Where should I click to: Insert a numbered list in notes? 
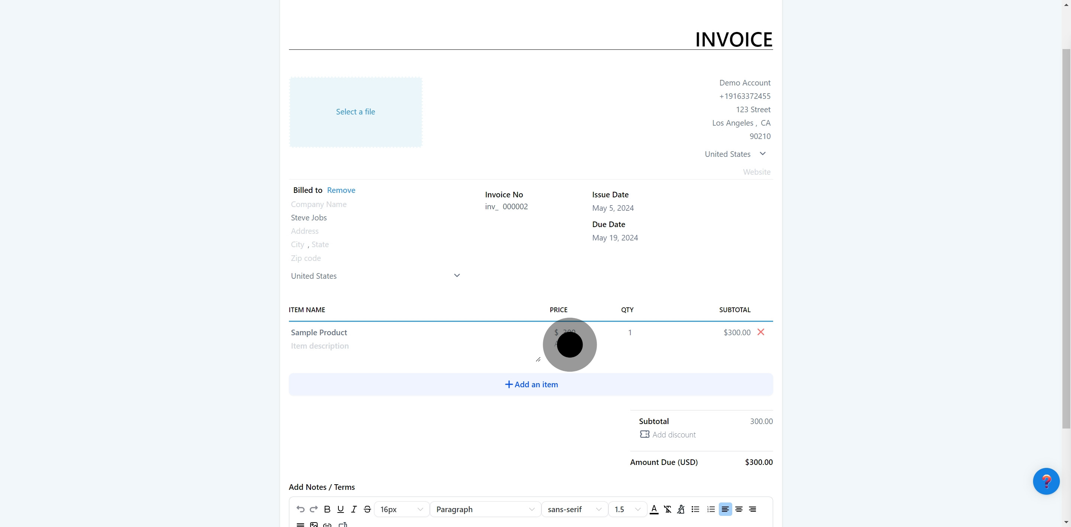pyautogui.click(x=711, y=509)
